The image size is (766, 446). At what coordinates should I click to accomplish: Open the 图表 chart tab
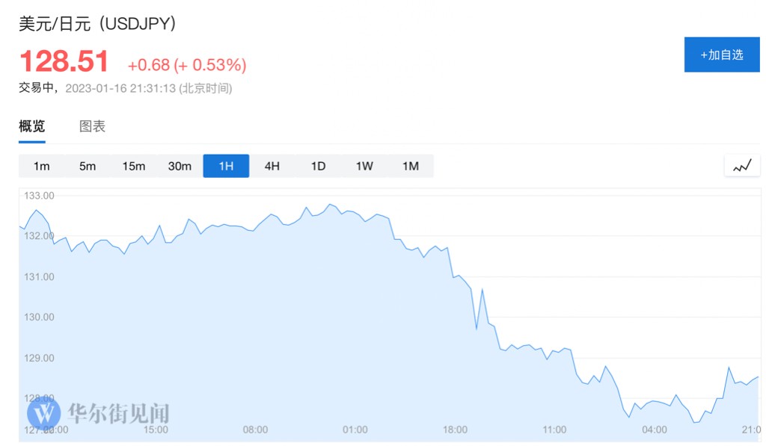[93, 126]
